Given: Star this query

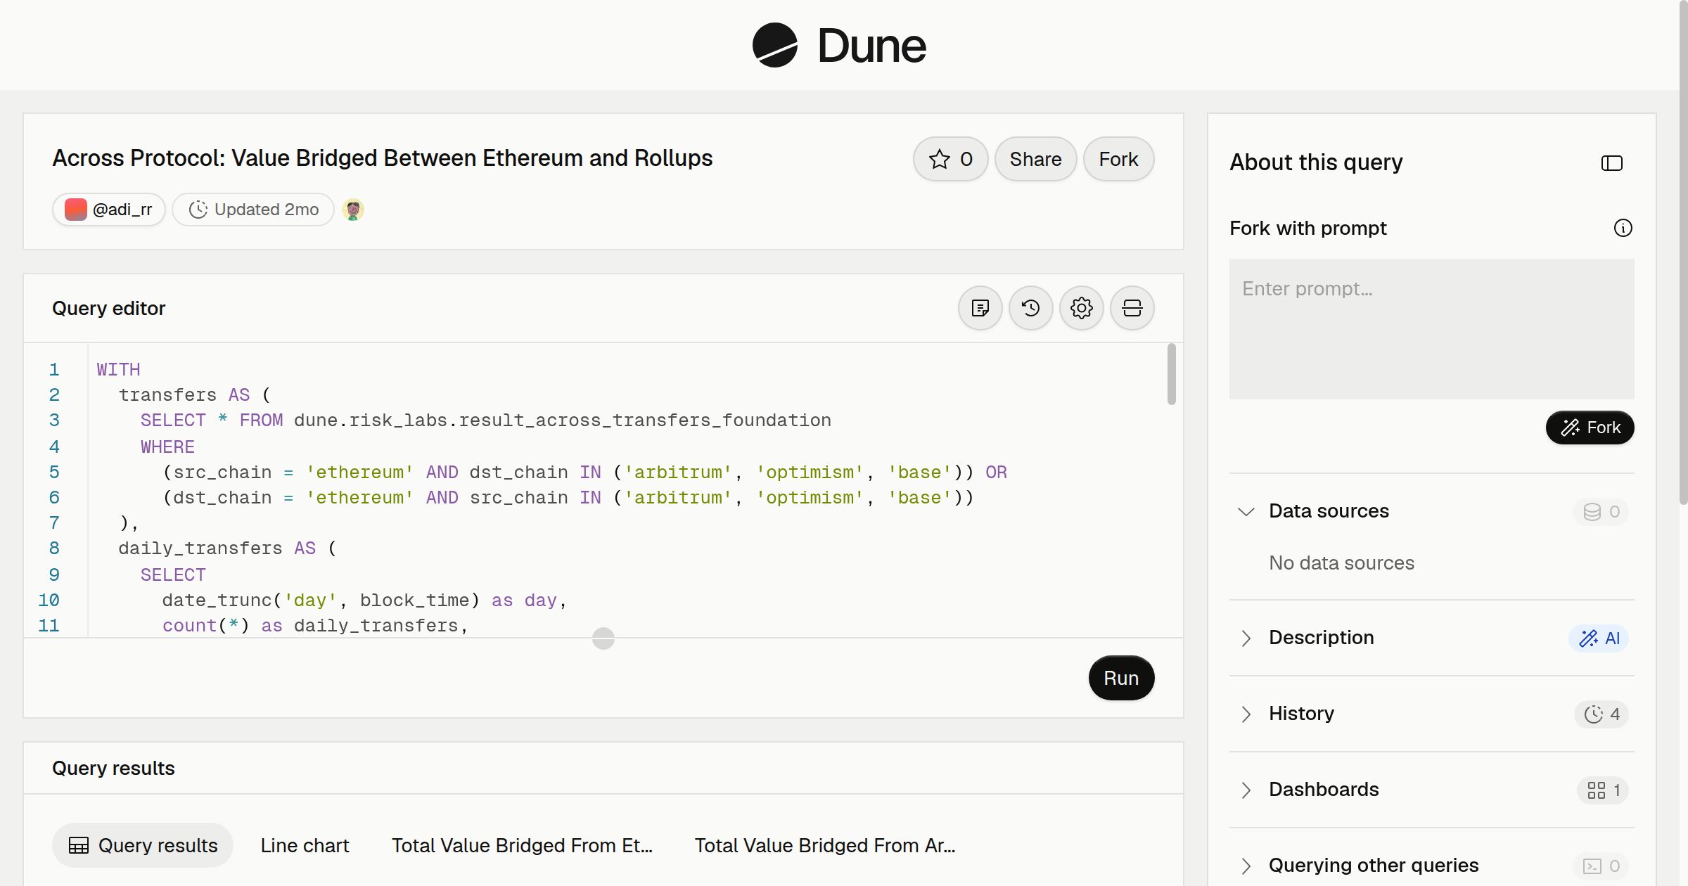Looking at the screenshot, I should pos(950,159).
